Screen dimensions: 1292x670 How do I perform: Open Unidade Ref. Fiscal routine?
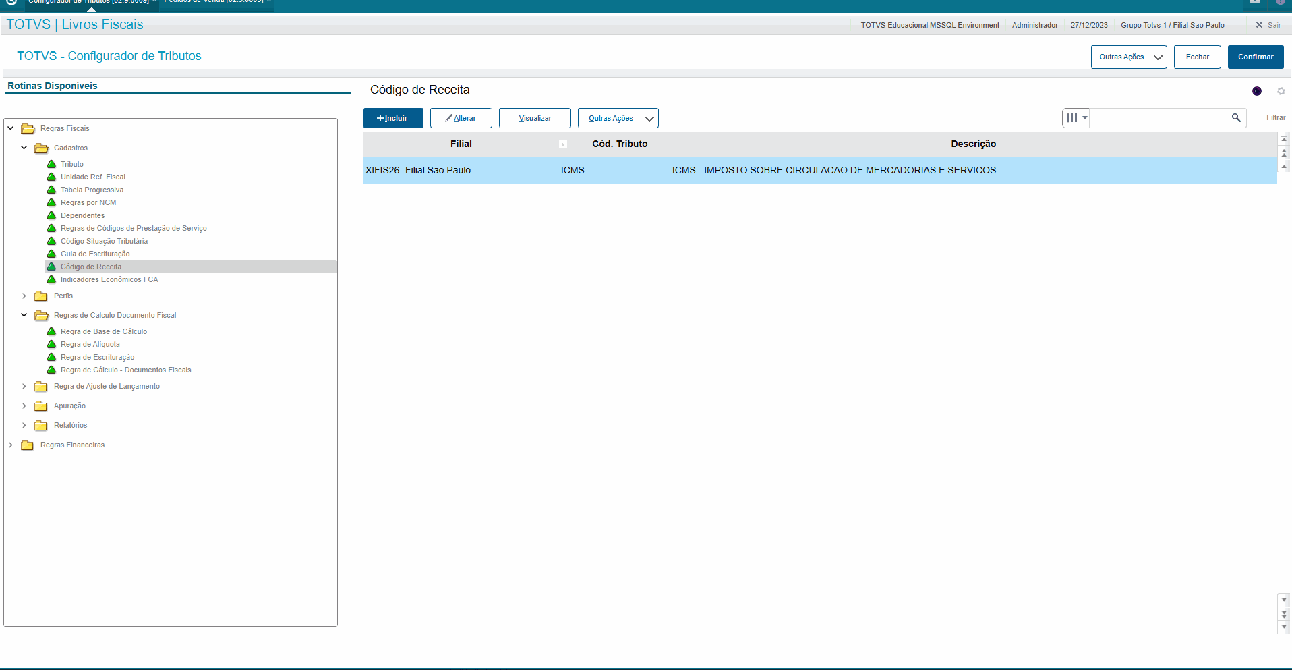click(x=92, y=177)
